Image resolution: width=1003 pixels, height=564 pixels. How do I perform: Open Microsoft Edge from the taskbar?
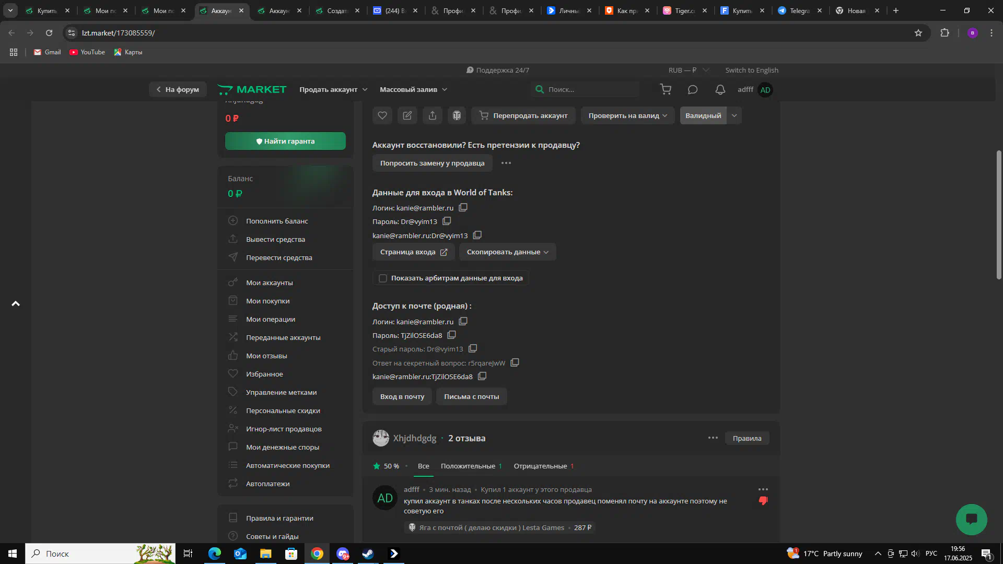[x=215, y=554]
